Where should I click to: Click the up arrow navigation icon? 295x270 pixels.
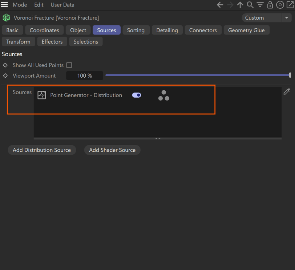click(240, 5)
